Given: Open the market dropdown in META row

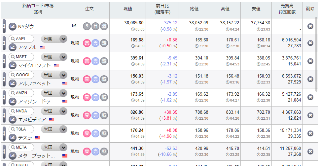Looking at the screenshot, I should tap(63, 147).
